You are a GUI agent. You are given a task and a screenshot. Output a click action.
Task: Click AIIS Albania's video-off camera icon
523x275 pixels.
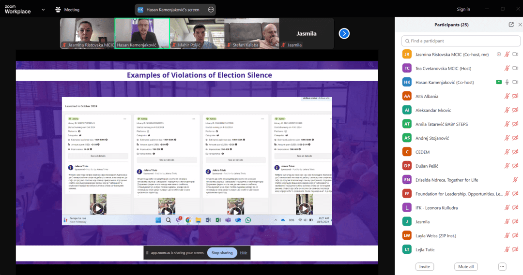pos(515,96)
